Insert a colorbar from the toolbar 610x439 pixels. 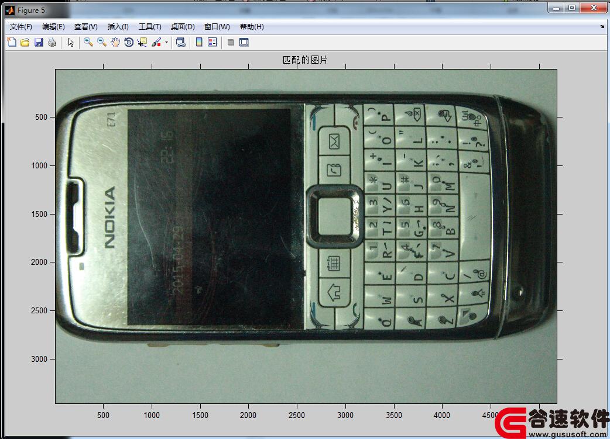(199, 42)
